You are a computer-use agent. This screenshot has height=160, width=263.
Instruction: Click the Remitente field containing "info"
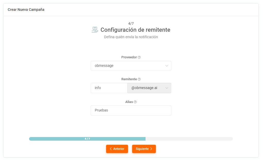pyautogui.click(x=109, y=88)
